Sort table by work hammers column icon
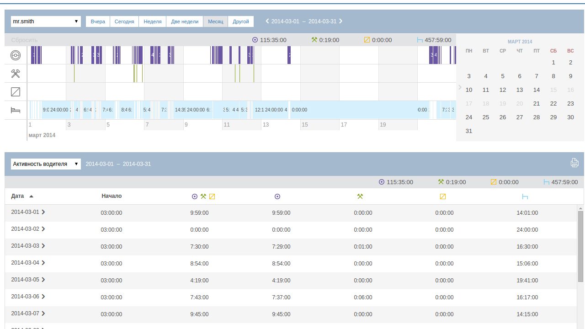The image size is (585, 329). 360,196
